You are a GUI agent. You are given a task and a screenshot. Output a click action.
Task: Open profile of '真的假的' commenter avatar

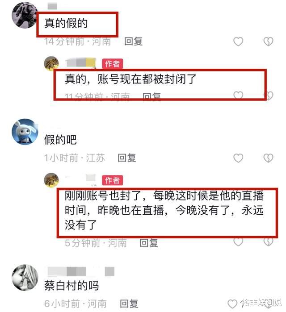pos(25,16)
